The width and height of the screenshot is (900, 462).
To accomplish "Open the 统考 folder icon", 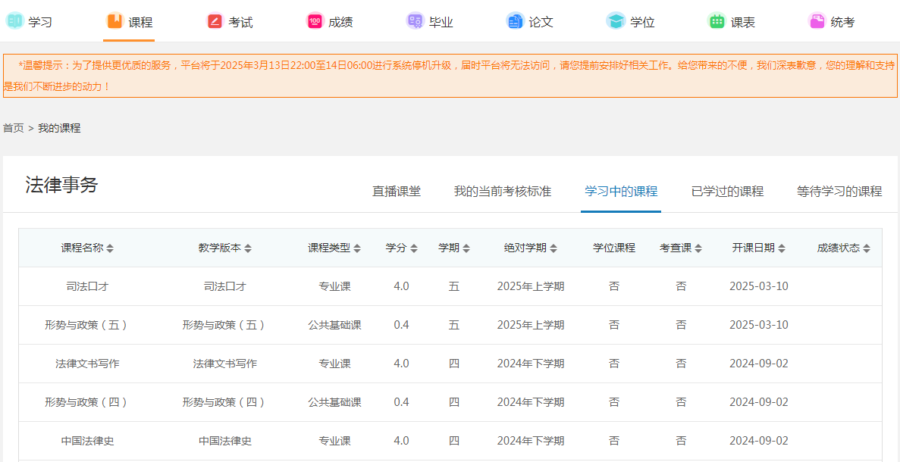I will (x=817, y=21).
